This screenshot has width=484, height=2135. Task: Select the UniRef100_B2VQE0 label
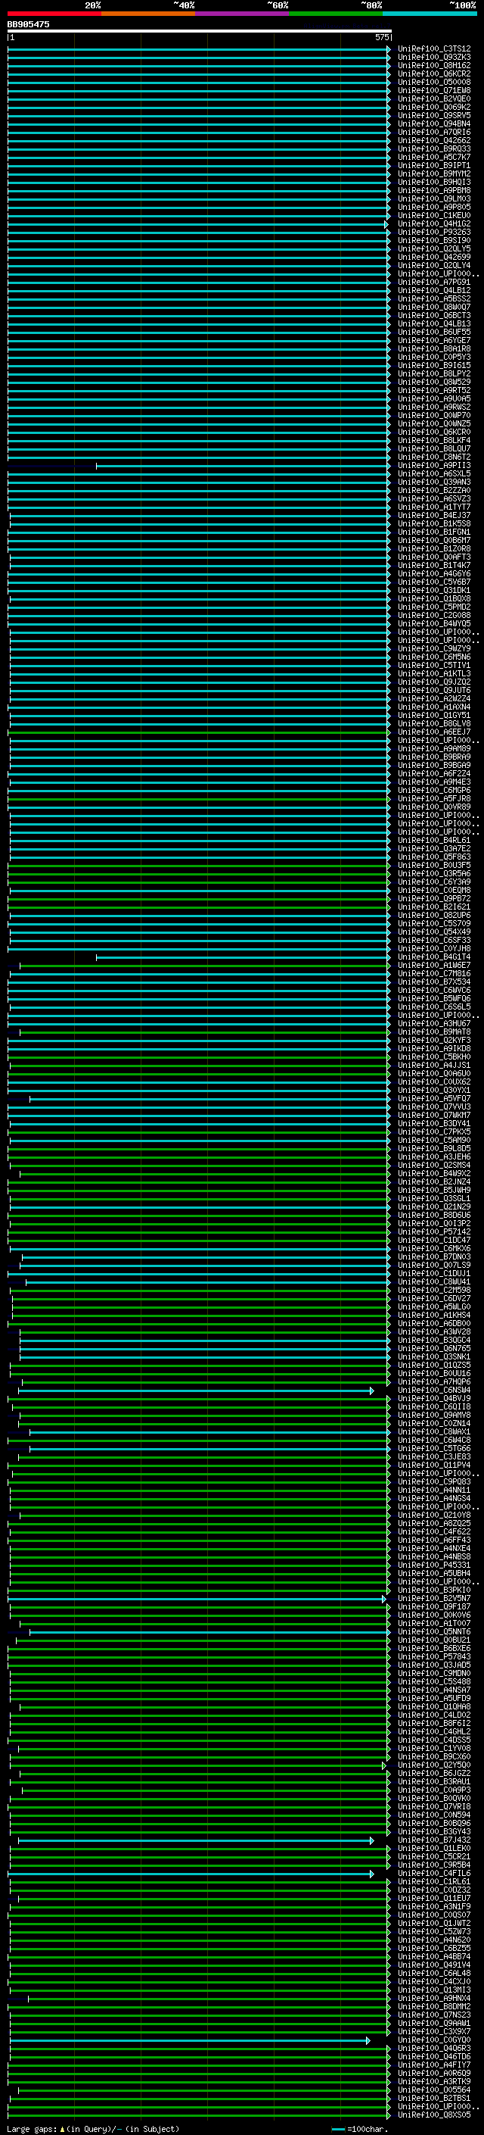tap(434, 98)
